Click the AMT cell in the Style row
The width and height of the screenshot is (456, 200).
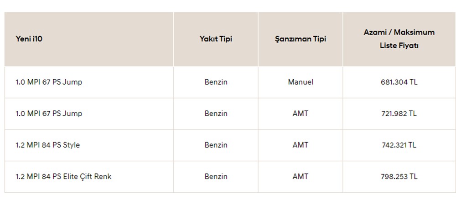point(300,145)
